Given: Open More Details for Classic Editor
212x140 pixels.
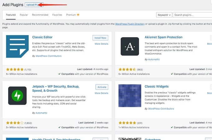Looking at the screenshot, I should (101, 44).
